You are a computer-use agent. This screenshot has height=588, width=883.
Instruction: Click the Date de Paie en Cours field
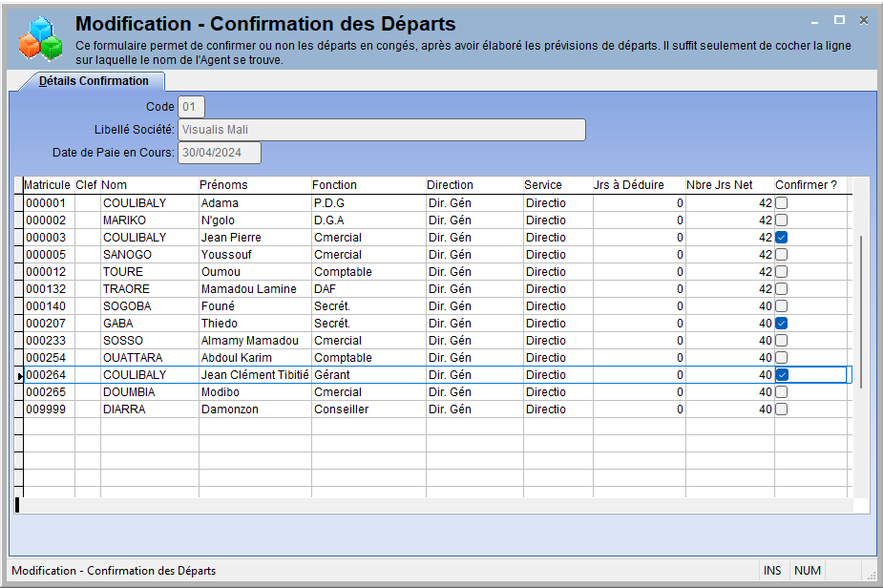pyautogui.click(x=219, y=153)
